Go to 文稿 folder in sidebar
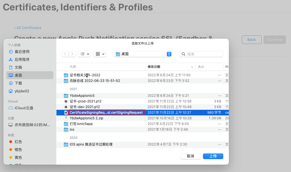291x172 pixels. pyautogui.click(x=18, y=68)
